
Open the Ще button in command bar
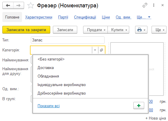[x=159, y=30]
